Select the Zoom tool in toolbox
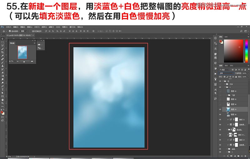The width and height of the screenshot is (250, 159). click(x=2, y=103)
